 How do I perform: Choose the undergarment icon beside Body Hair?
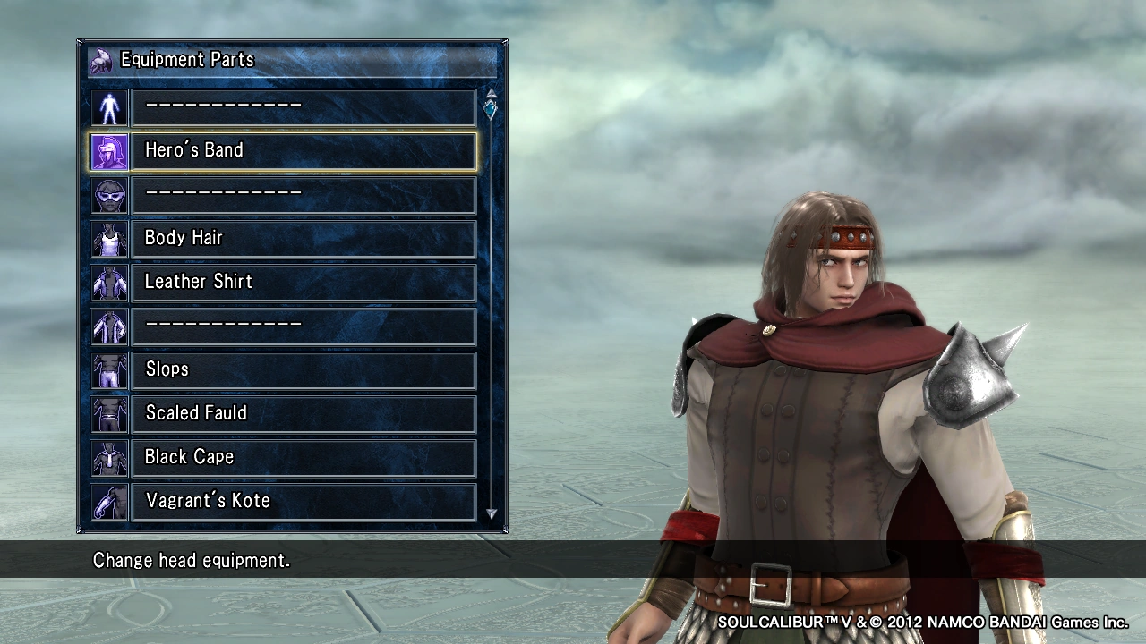click(x=109, y=239)
